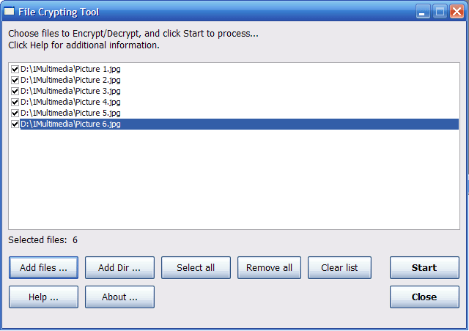Open the Help information
This screenshot has width=469, height=331.
click(x=43, y=297)
